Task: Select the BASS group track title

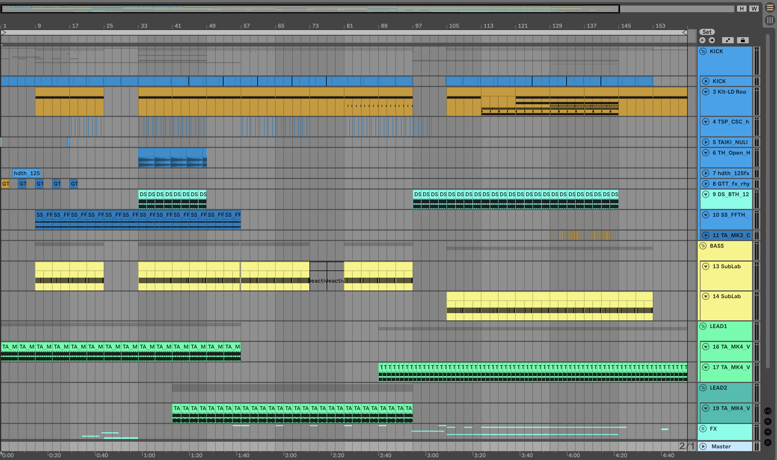Action: 717,246
